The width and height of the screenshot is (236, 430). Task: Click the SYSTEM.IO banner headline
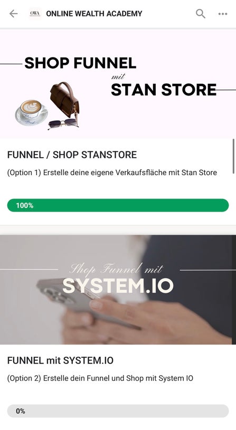(118, 286)
